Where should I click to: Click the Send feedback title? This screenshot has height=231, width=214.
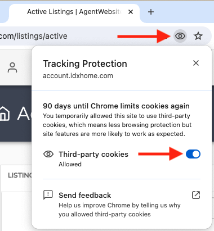85,195
